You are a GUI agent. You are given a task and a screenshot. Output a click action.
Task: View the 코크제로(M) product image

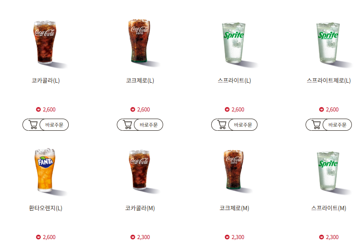click(x=234, y=171)
